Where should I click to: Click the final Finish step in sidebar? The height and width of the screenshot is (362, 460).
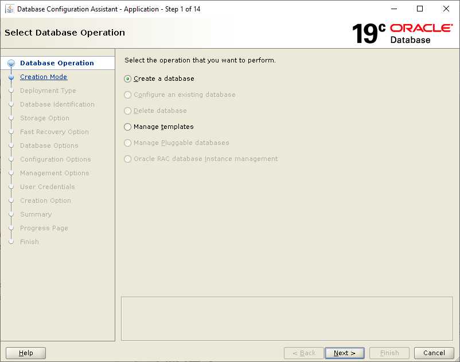click(x=29, y=242)
